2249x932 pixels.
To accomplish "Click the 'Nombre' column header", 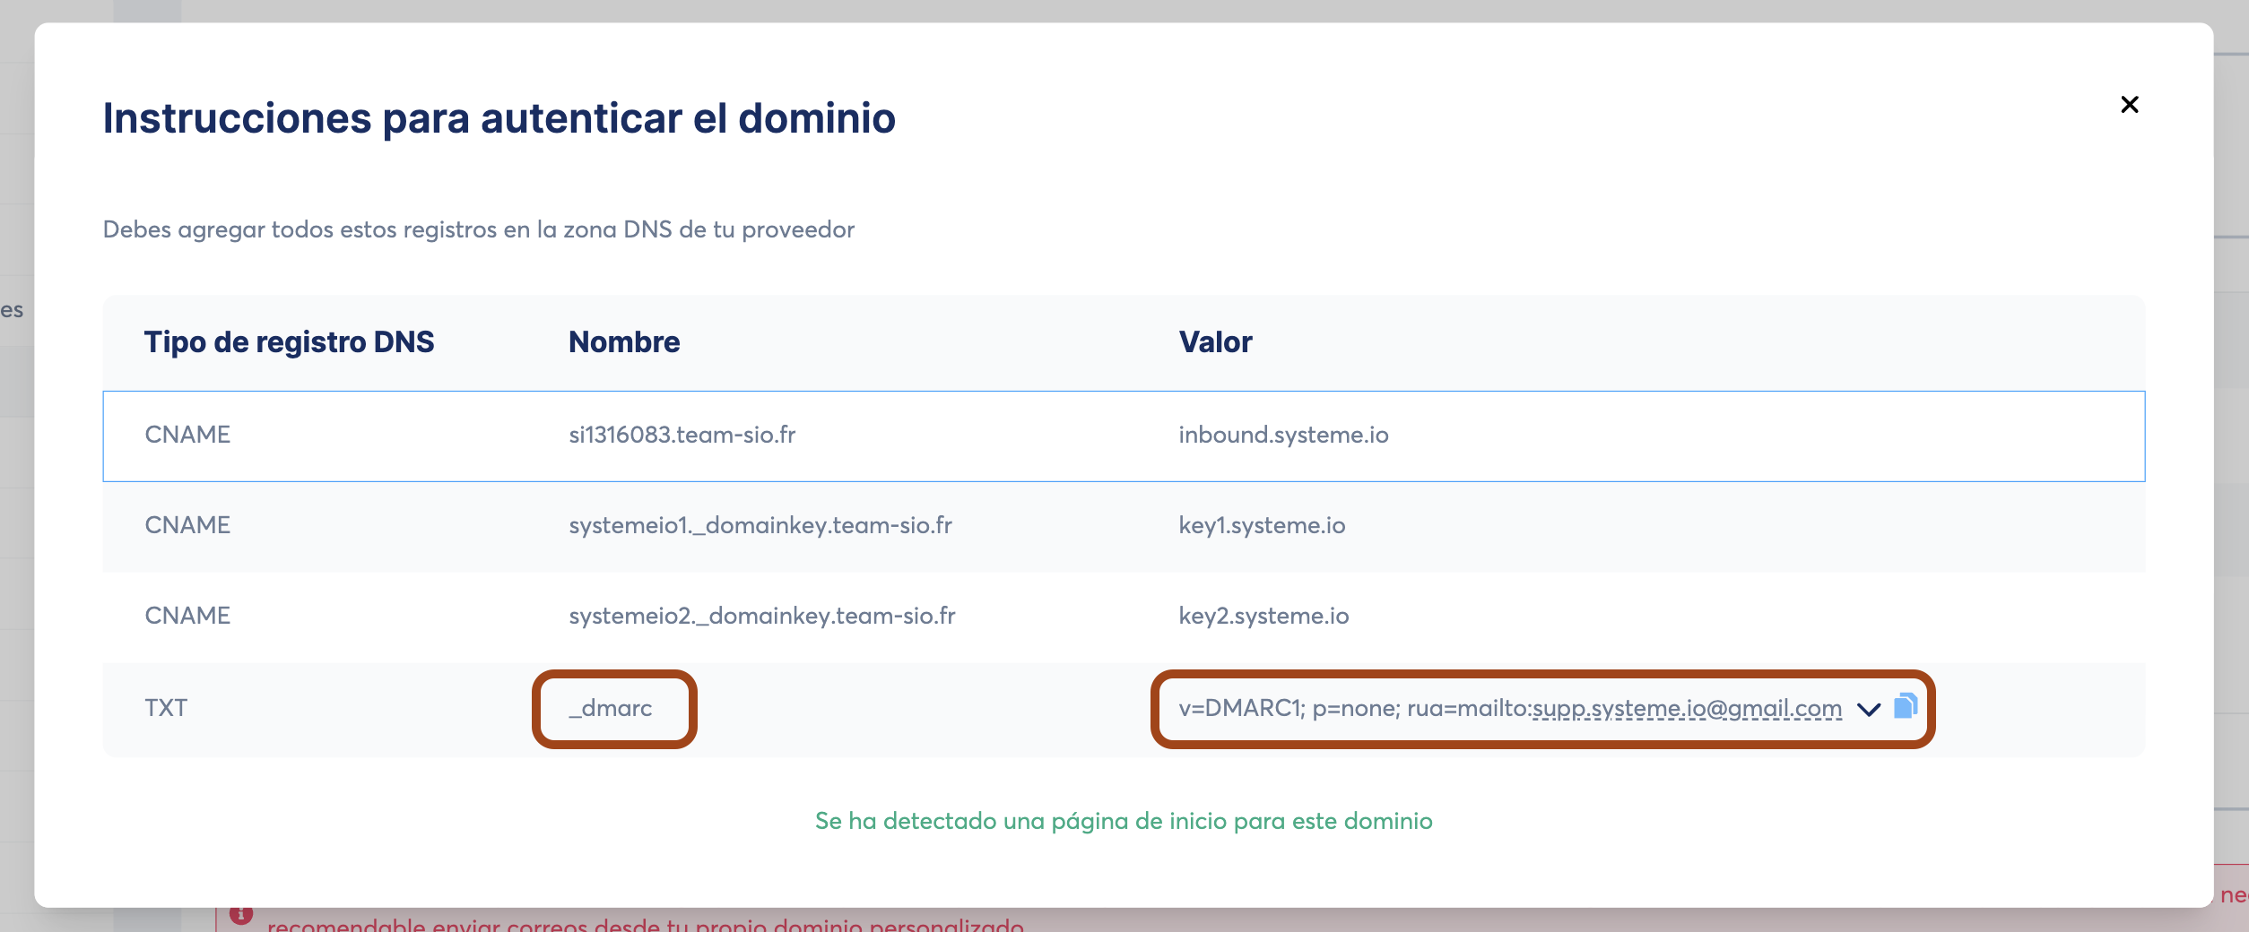I will point(624,342).
